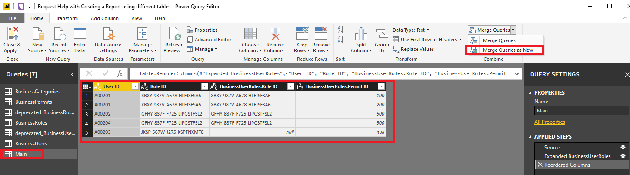Choose Merge Queries as New
Screen dimensions: 630x175
[x=504, y=50]
